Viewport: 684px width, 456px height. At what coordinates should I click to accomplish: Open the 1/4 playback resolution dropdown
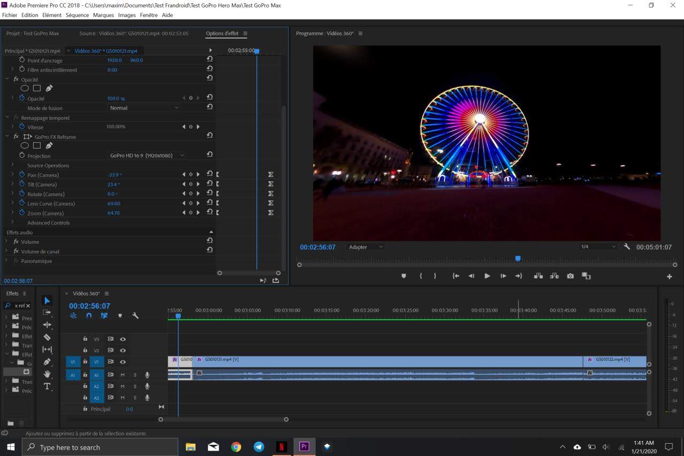(598, 247)
